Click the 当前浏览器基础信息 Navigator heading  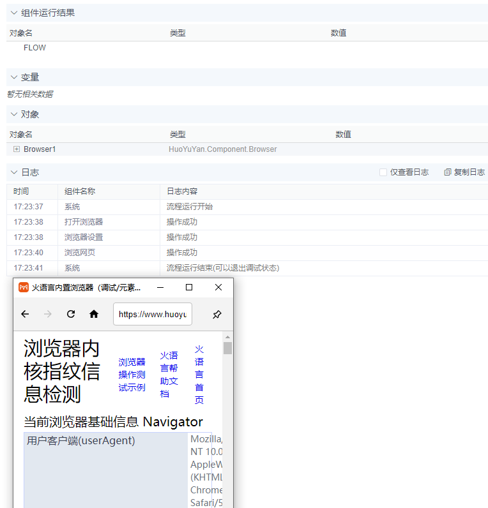113,422
